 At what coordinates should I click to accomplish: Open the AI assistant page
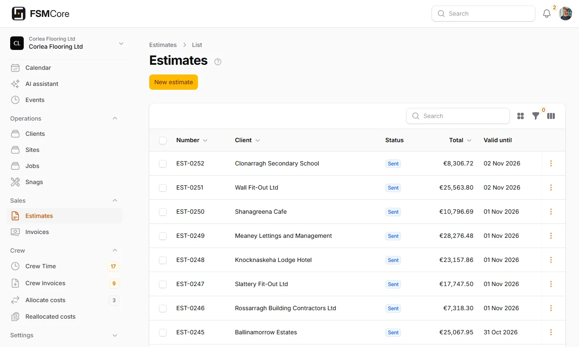(64, 84)
